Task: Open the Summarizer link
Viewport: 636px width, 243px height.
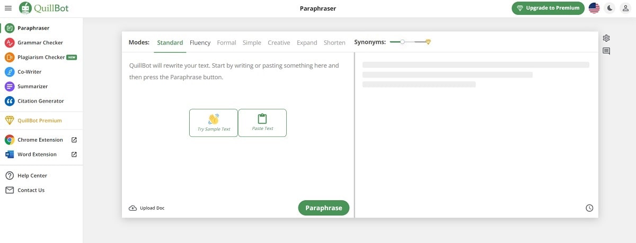Action: pyautogui.click(x=32, y=86)
